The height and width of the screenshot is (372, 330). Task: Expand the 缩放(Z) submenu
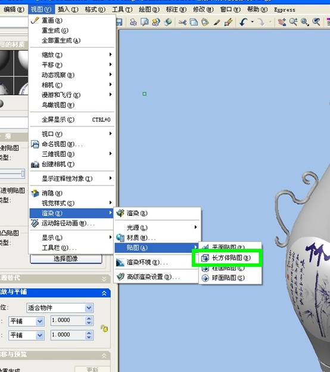(71, 55)
